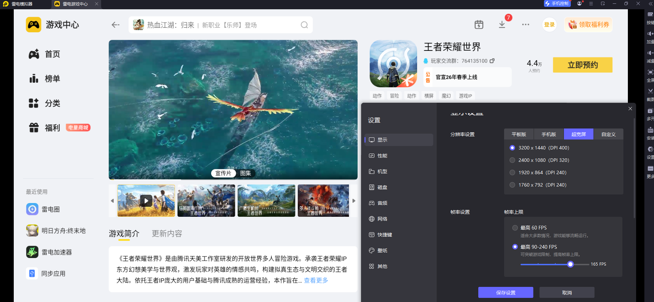
Task: Copy the player group number 764135100
Action: pos(492,61)
